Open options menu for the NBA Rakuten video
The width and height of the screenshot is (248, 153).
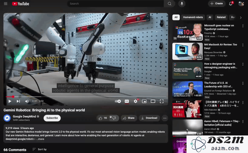(x=243, y=103)
